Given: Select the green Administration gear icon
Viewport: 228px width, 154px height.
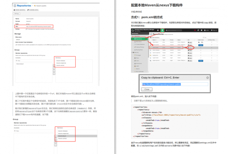Looking at the screenshot, I should 162,30.
